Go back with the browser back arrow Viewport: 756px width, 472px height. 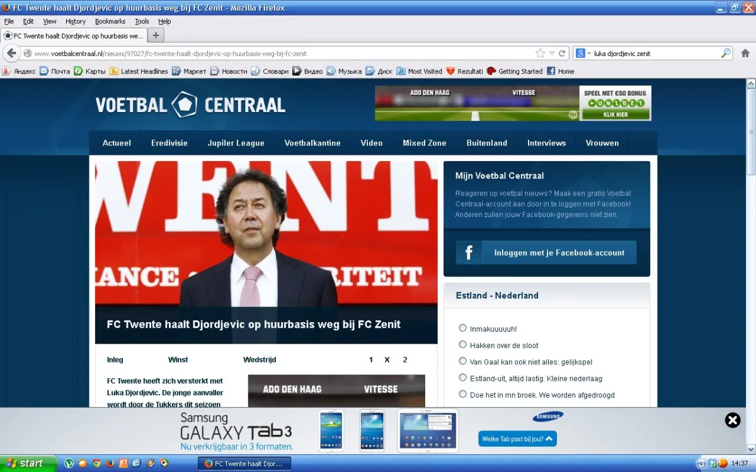[x=11, y=53]
